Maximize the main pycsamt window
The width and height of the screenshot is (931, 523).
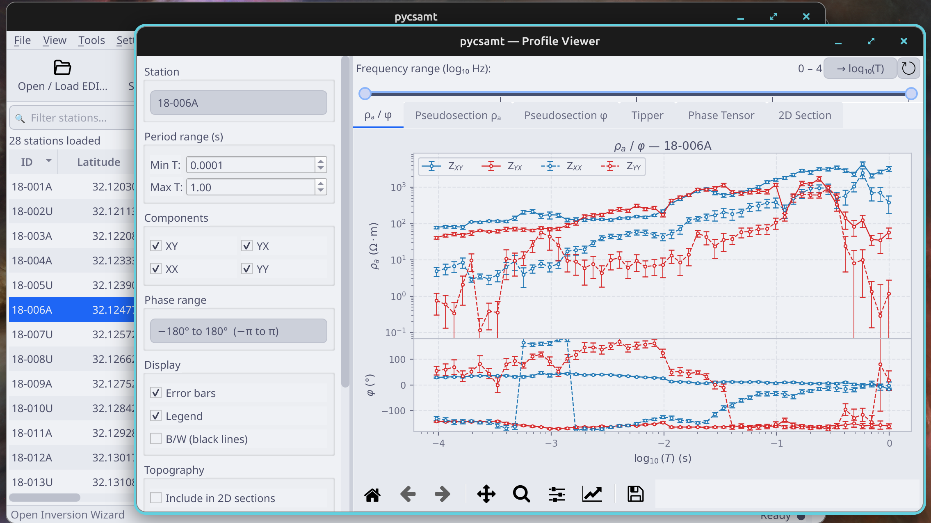pos(774,16)
